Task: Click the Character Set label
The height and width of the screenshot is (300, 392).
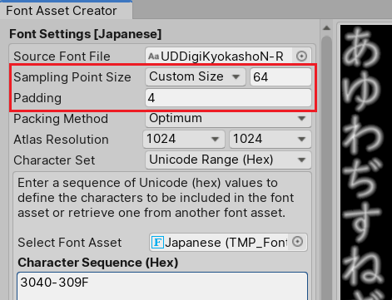Action: coord(54,160)
